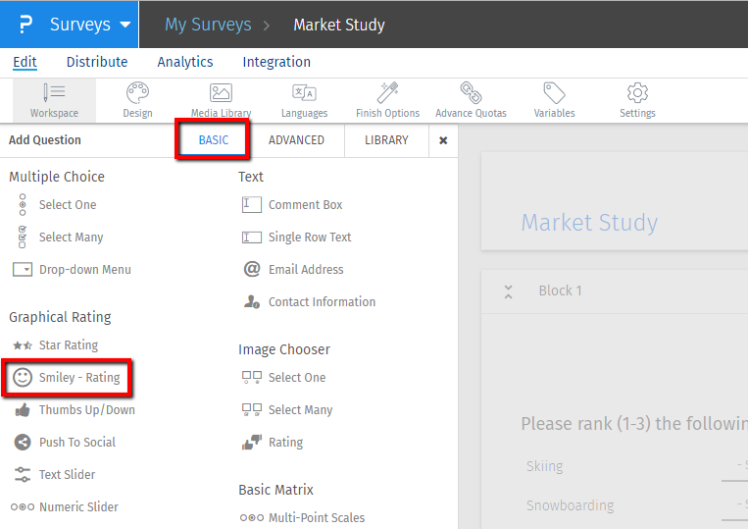Screen dimensions: 748x529
Task: Open the Media Library
Action: [x=221, y=99]
